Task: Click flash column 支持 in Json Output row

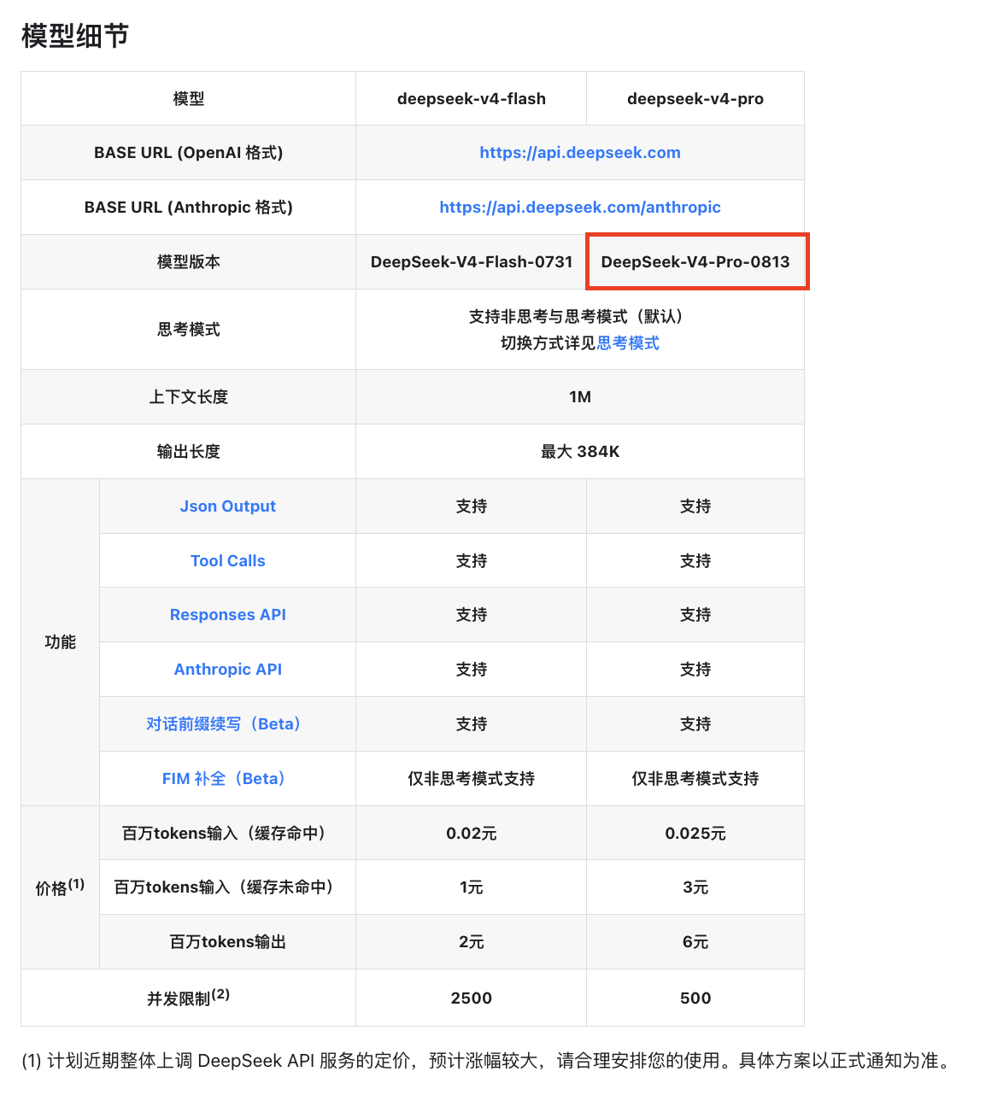Action: point(472,507)
